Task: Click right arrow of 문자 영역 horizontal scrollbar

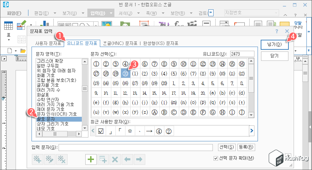Action: 79,134
